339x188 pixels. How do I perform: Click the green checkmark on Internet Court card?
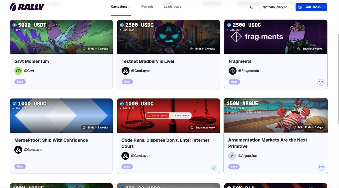point(214,168)
